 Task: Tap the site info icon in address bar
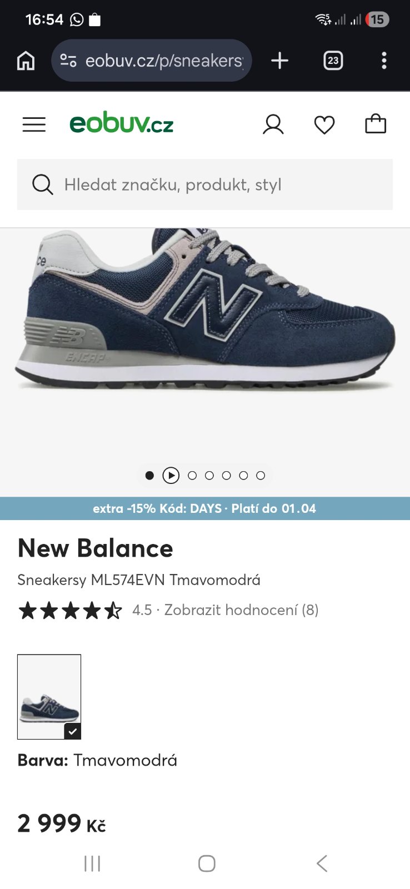68,61
